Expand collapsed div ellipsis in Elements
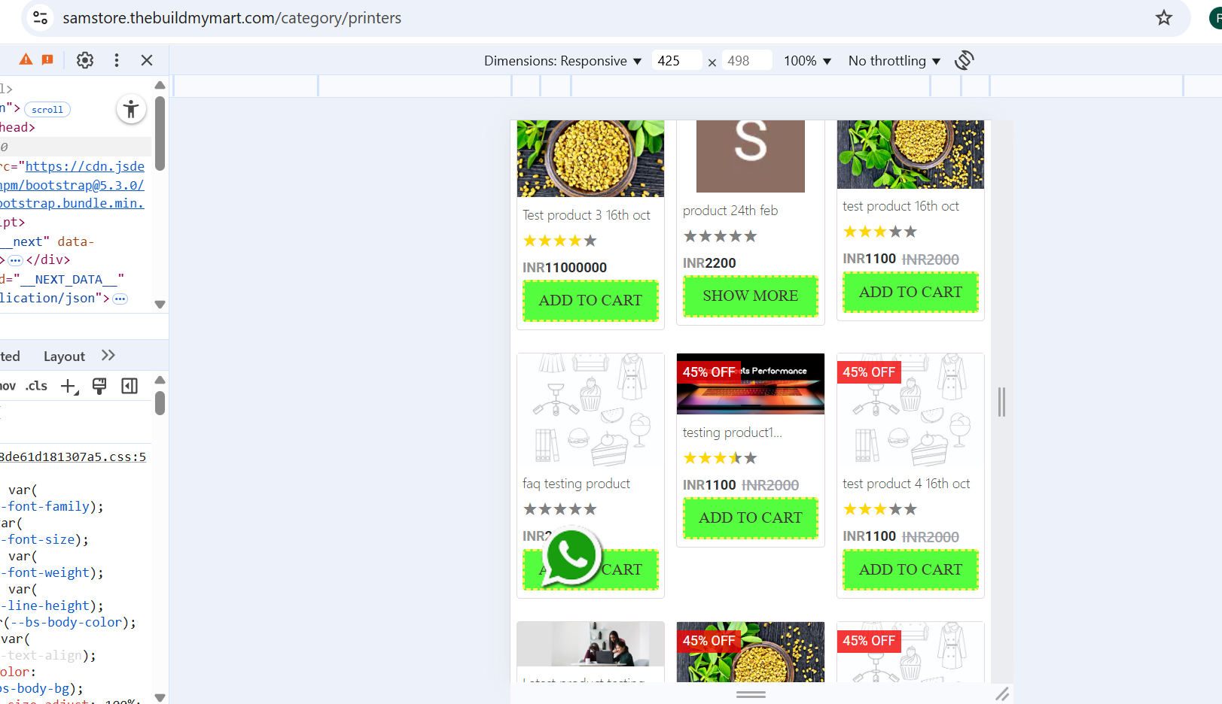Image resolution: width=1222 pixels, height=704 pixels. 16,260
